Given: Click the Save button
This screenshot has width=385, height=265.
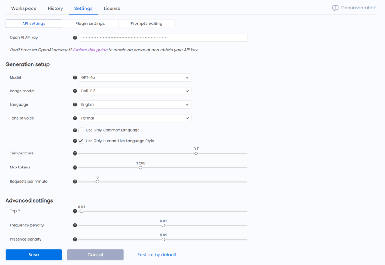Looking at the screenshot, I should point(33,255).
